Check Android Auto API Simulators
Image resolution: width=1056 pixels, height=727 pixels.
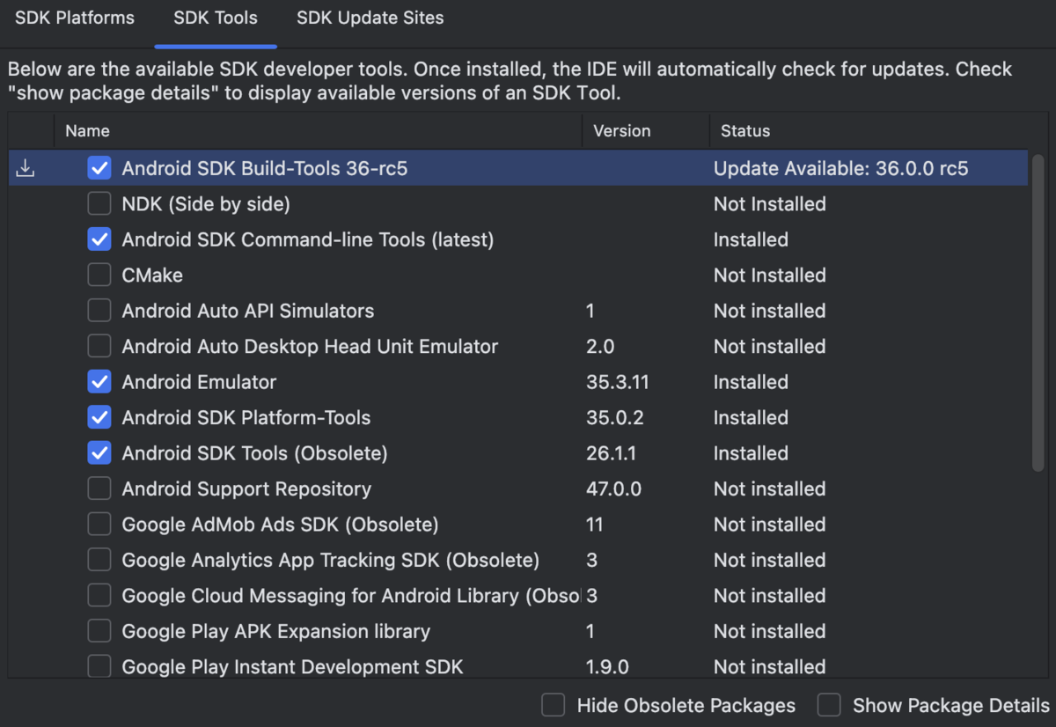(x=99, y=311)
